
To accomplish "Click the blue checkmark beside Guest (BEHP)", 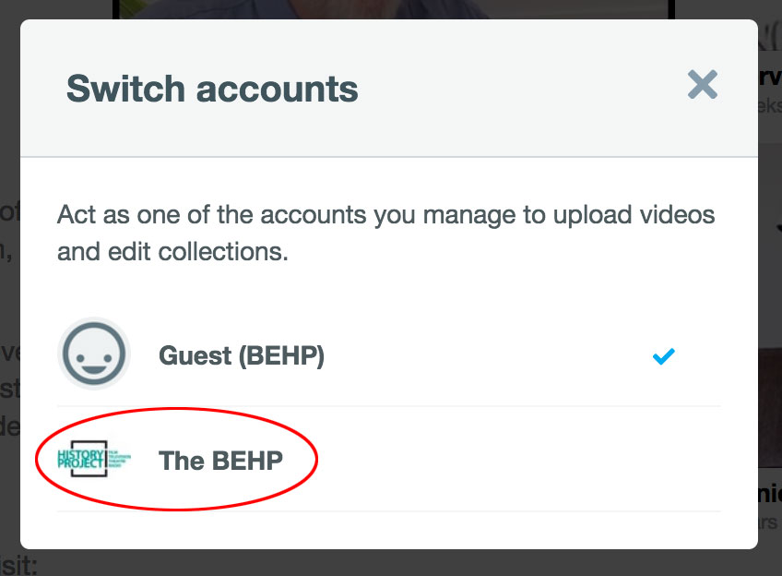I will (663, 355).
